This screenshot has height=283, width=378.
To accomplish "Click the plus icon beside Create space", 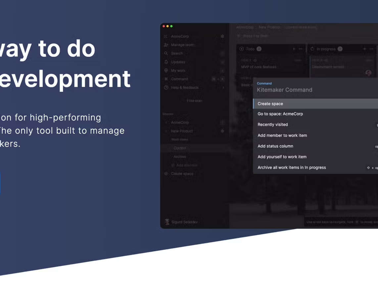I will coord(166,174).
